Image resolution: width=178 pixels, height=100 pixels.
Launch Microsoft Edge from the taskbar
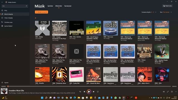point(75,98)
